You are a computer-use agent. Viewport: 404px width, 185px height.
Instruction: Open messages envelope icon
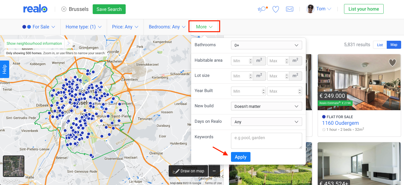click(290, 9)
